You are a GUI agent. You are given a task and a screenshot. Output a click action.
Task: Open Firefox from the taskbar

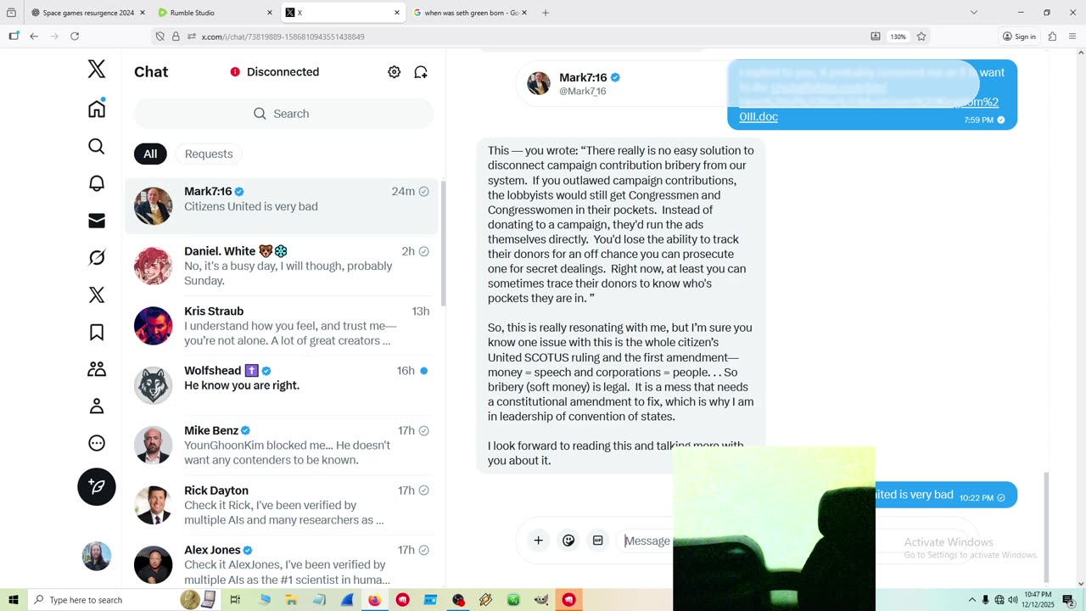[374, 600]
